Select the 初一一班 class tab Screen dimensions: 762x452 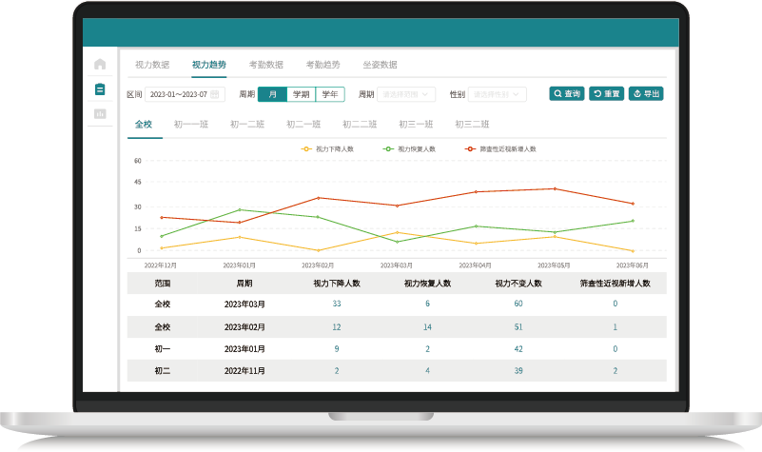[x=191, y=125]
